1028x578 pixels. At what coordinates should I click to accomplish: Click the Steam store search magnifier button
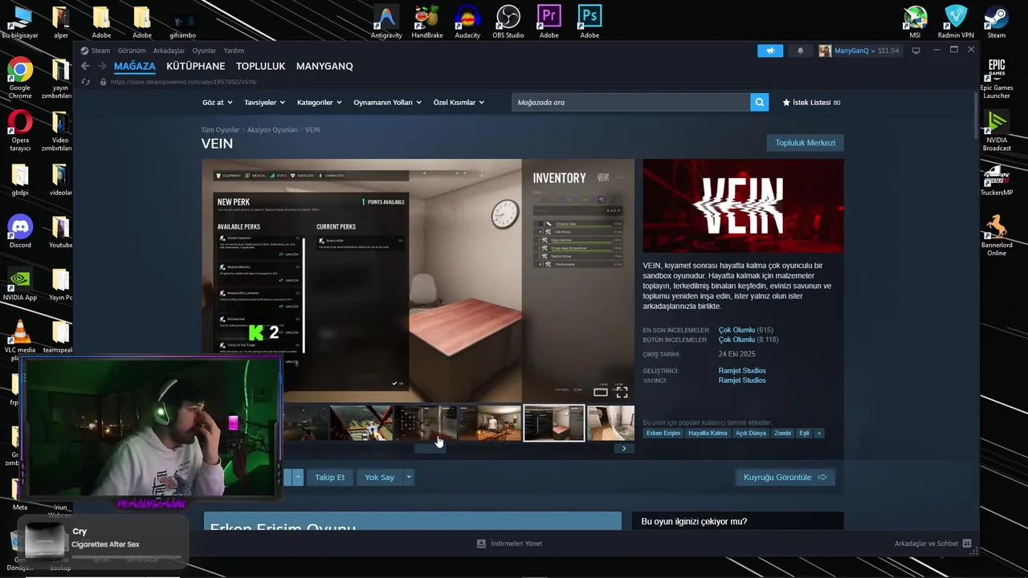coord(759,102)
